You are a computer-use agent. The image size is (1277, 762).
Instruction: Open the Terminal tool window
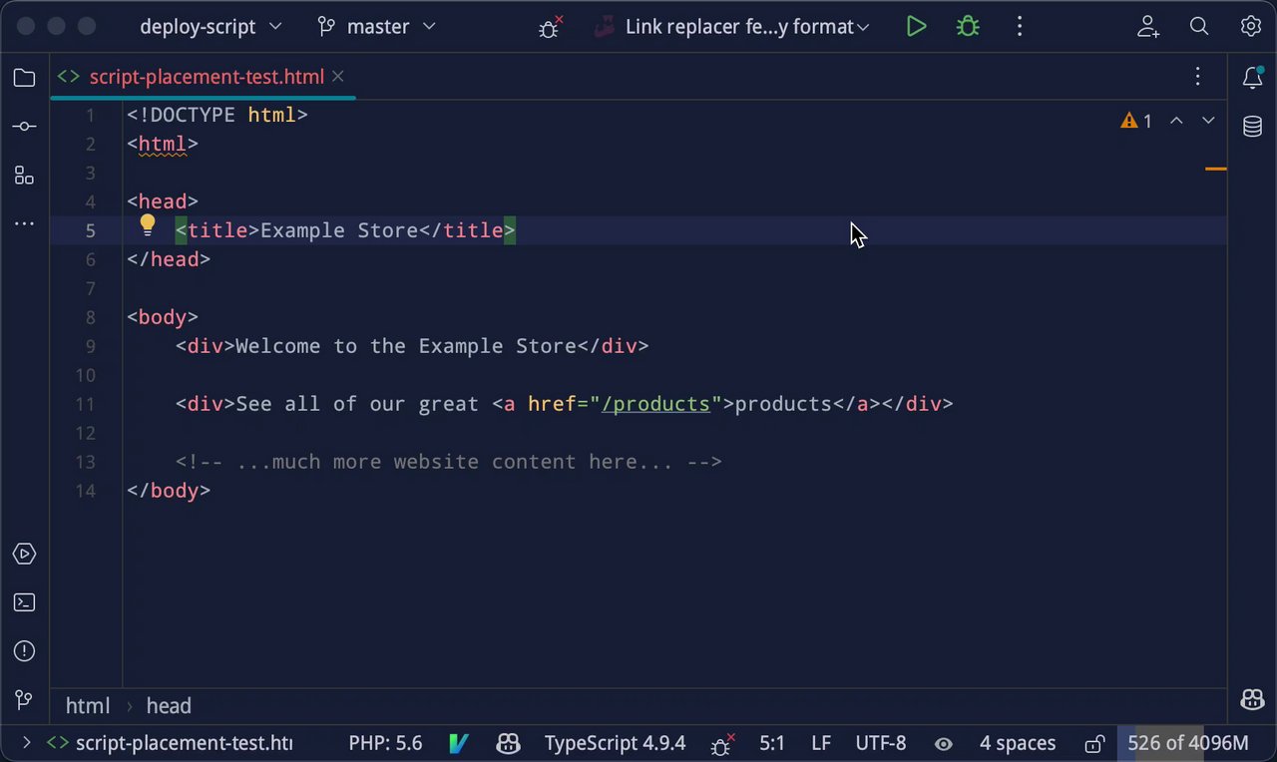pos(24,602)
